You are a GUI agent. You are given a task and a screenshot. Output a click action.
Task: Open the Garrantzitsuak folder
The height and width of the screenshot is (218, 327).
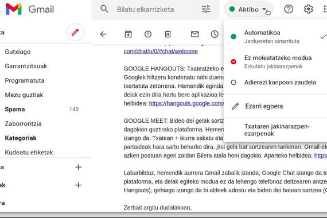point(26,66)
